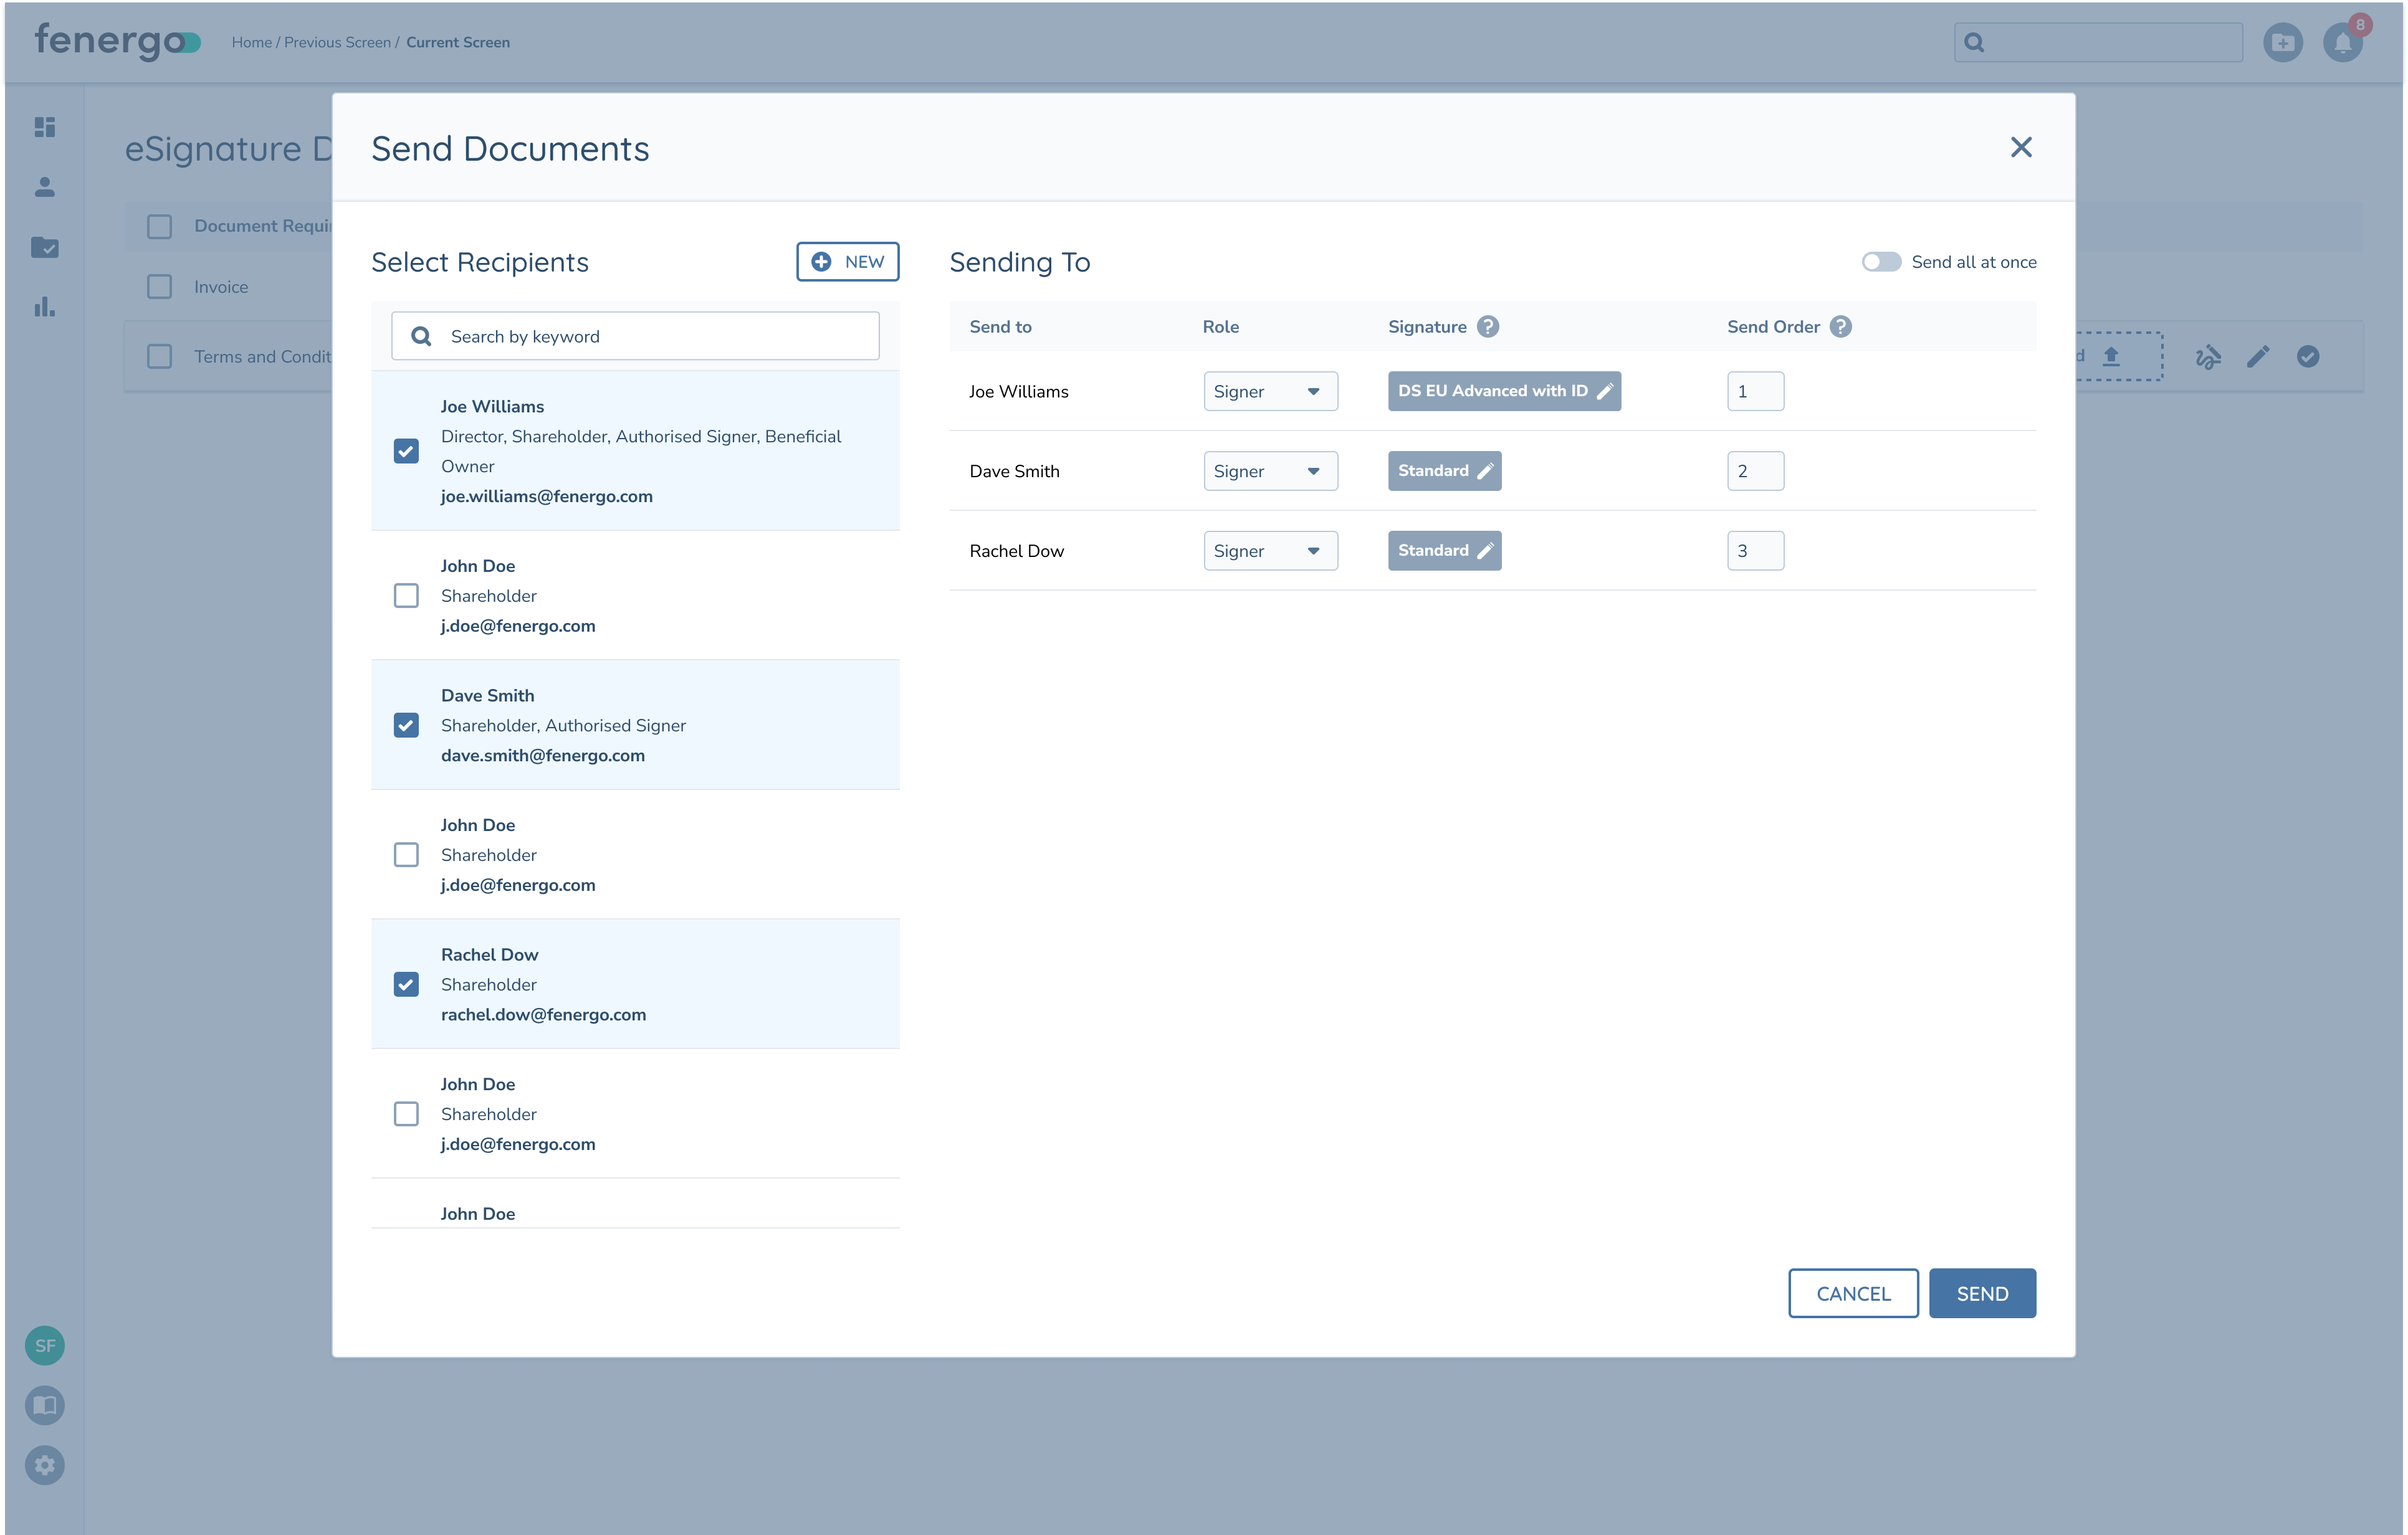Click the Send Order help icon

coord(1840,327)
